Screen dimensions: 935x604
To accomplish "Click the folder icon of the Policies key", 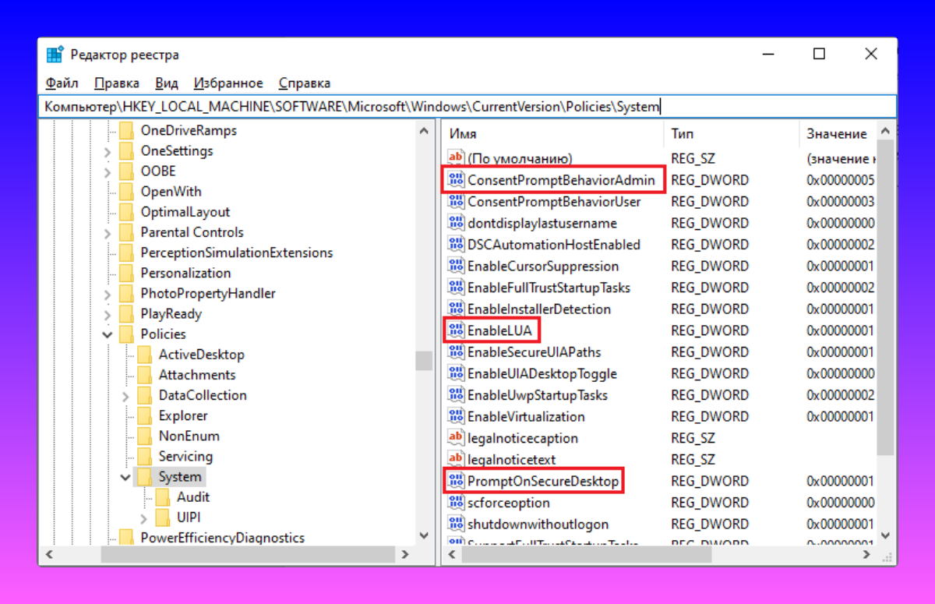I will 126,334.
